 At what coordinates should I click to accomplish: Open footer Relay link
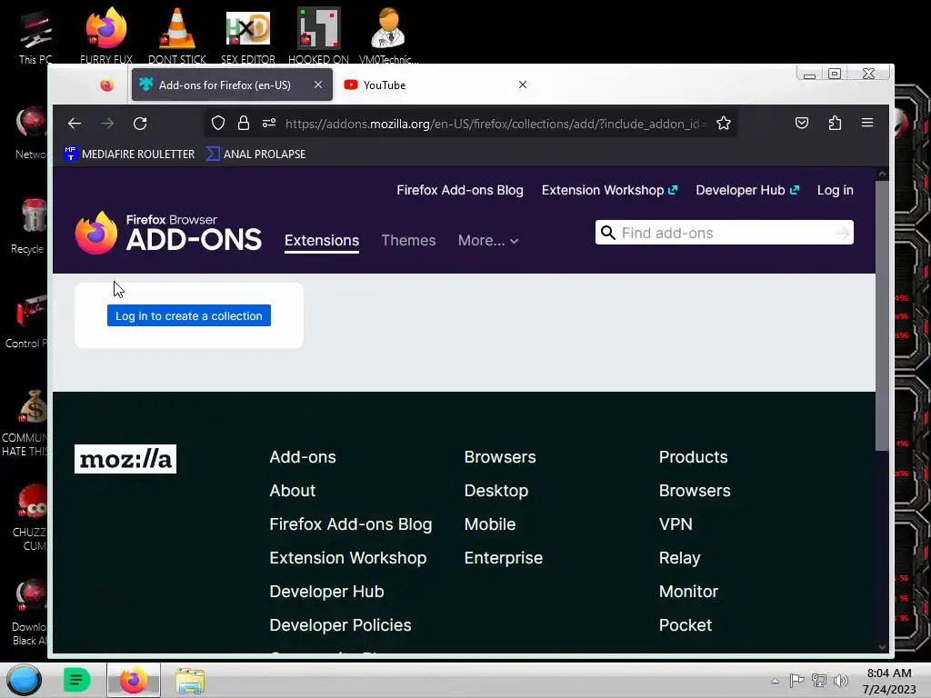[680, 558]
